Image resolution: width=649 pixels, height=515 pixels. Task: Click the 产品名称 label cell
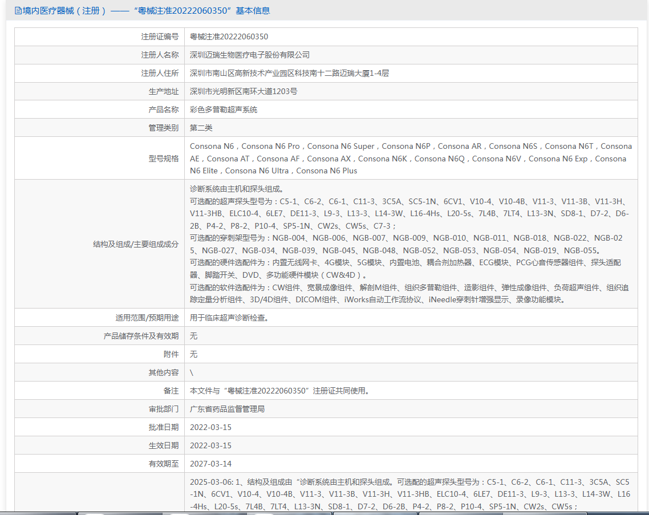click(x=99, y=110)
